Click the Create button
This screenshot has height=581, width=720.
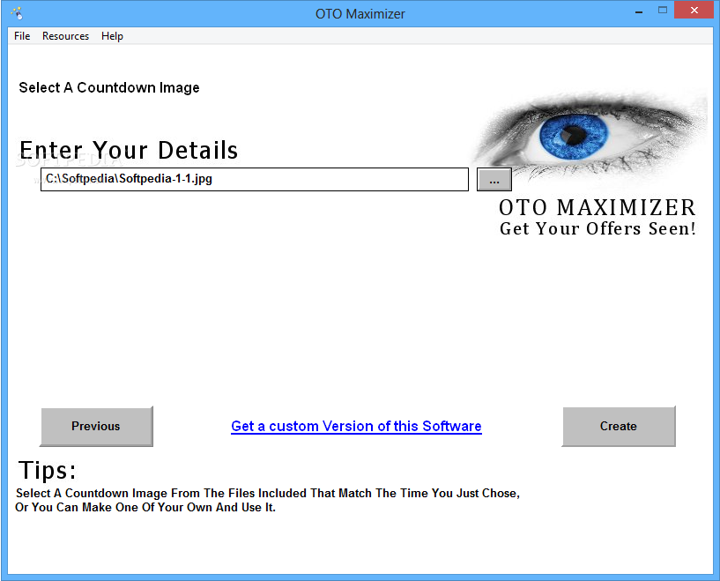[x=619, y=426]
